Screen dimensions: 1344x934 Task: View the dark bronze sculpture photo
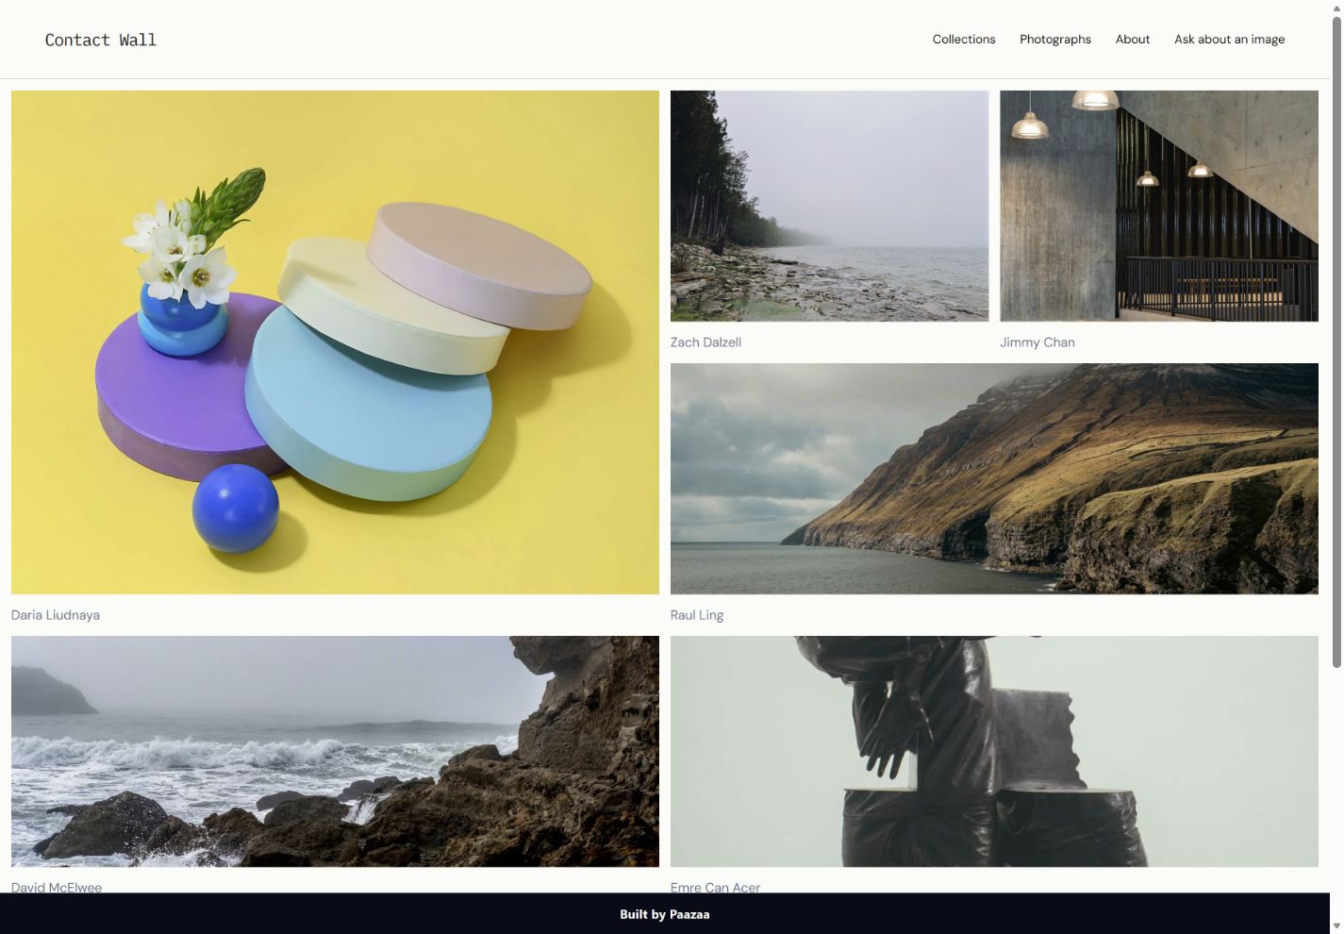[994, 751]
